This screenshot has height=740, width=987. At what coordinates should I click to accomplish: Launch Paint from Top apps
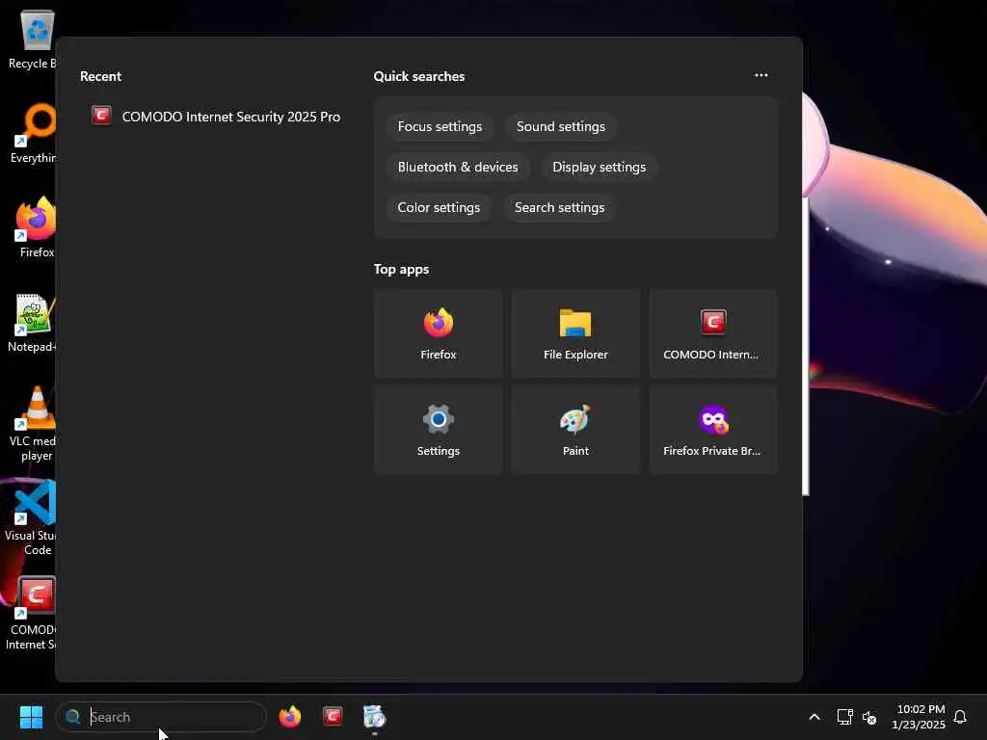click(575, 430)
